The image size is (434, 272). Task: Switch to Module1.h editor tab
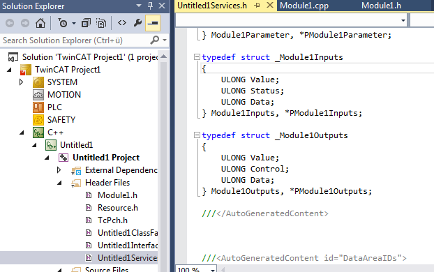click(x=381, y=6)
